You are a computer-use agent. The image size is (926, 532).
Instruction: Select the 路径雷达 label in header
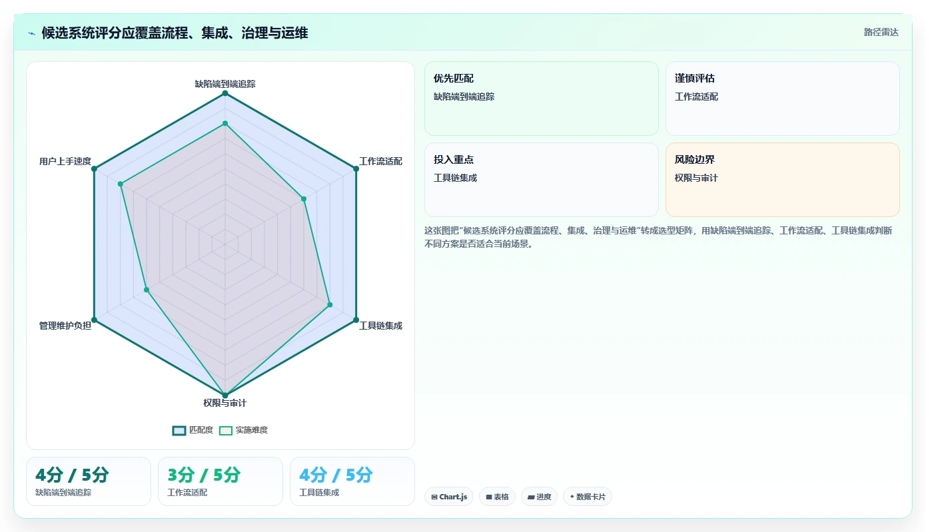[881, 32]
